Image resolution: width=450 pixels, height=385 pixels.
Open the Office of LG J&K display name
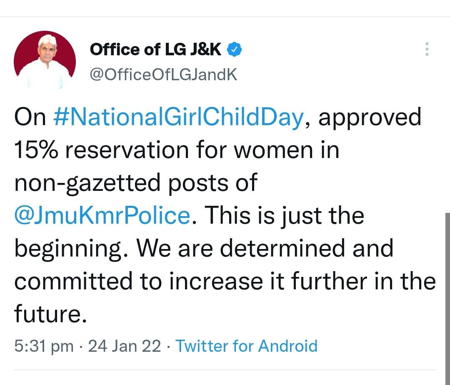(x=155, y=49)
